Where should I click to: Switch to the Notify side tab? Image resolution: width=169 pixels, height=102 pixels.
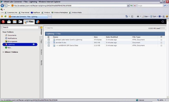41,63
